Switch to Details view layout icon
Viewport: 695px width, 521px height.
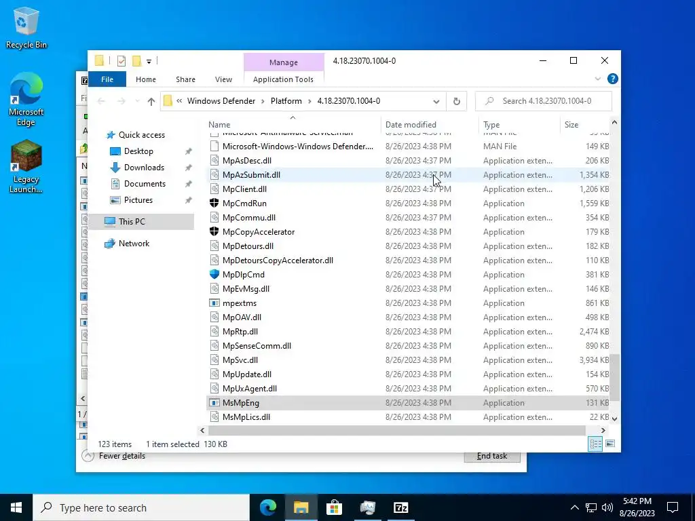click(595, 444)
